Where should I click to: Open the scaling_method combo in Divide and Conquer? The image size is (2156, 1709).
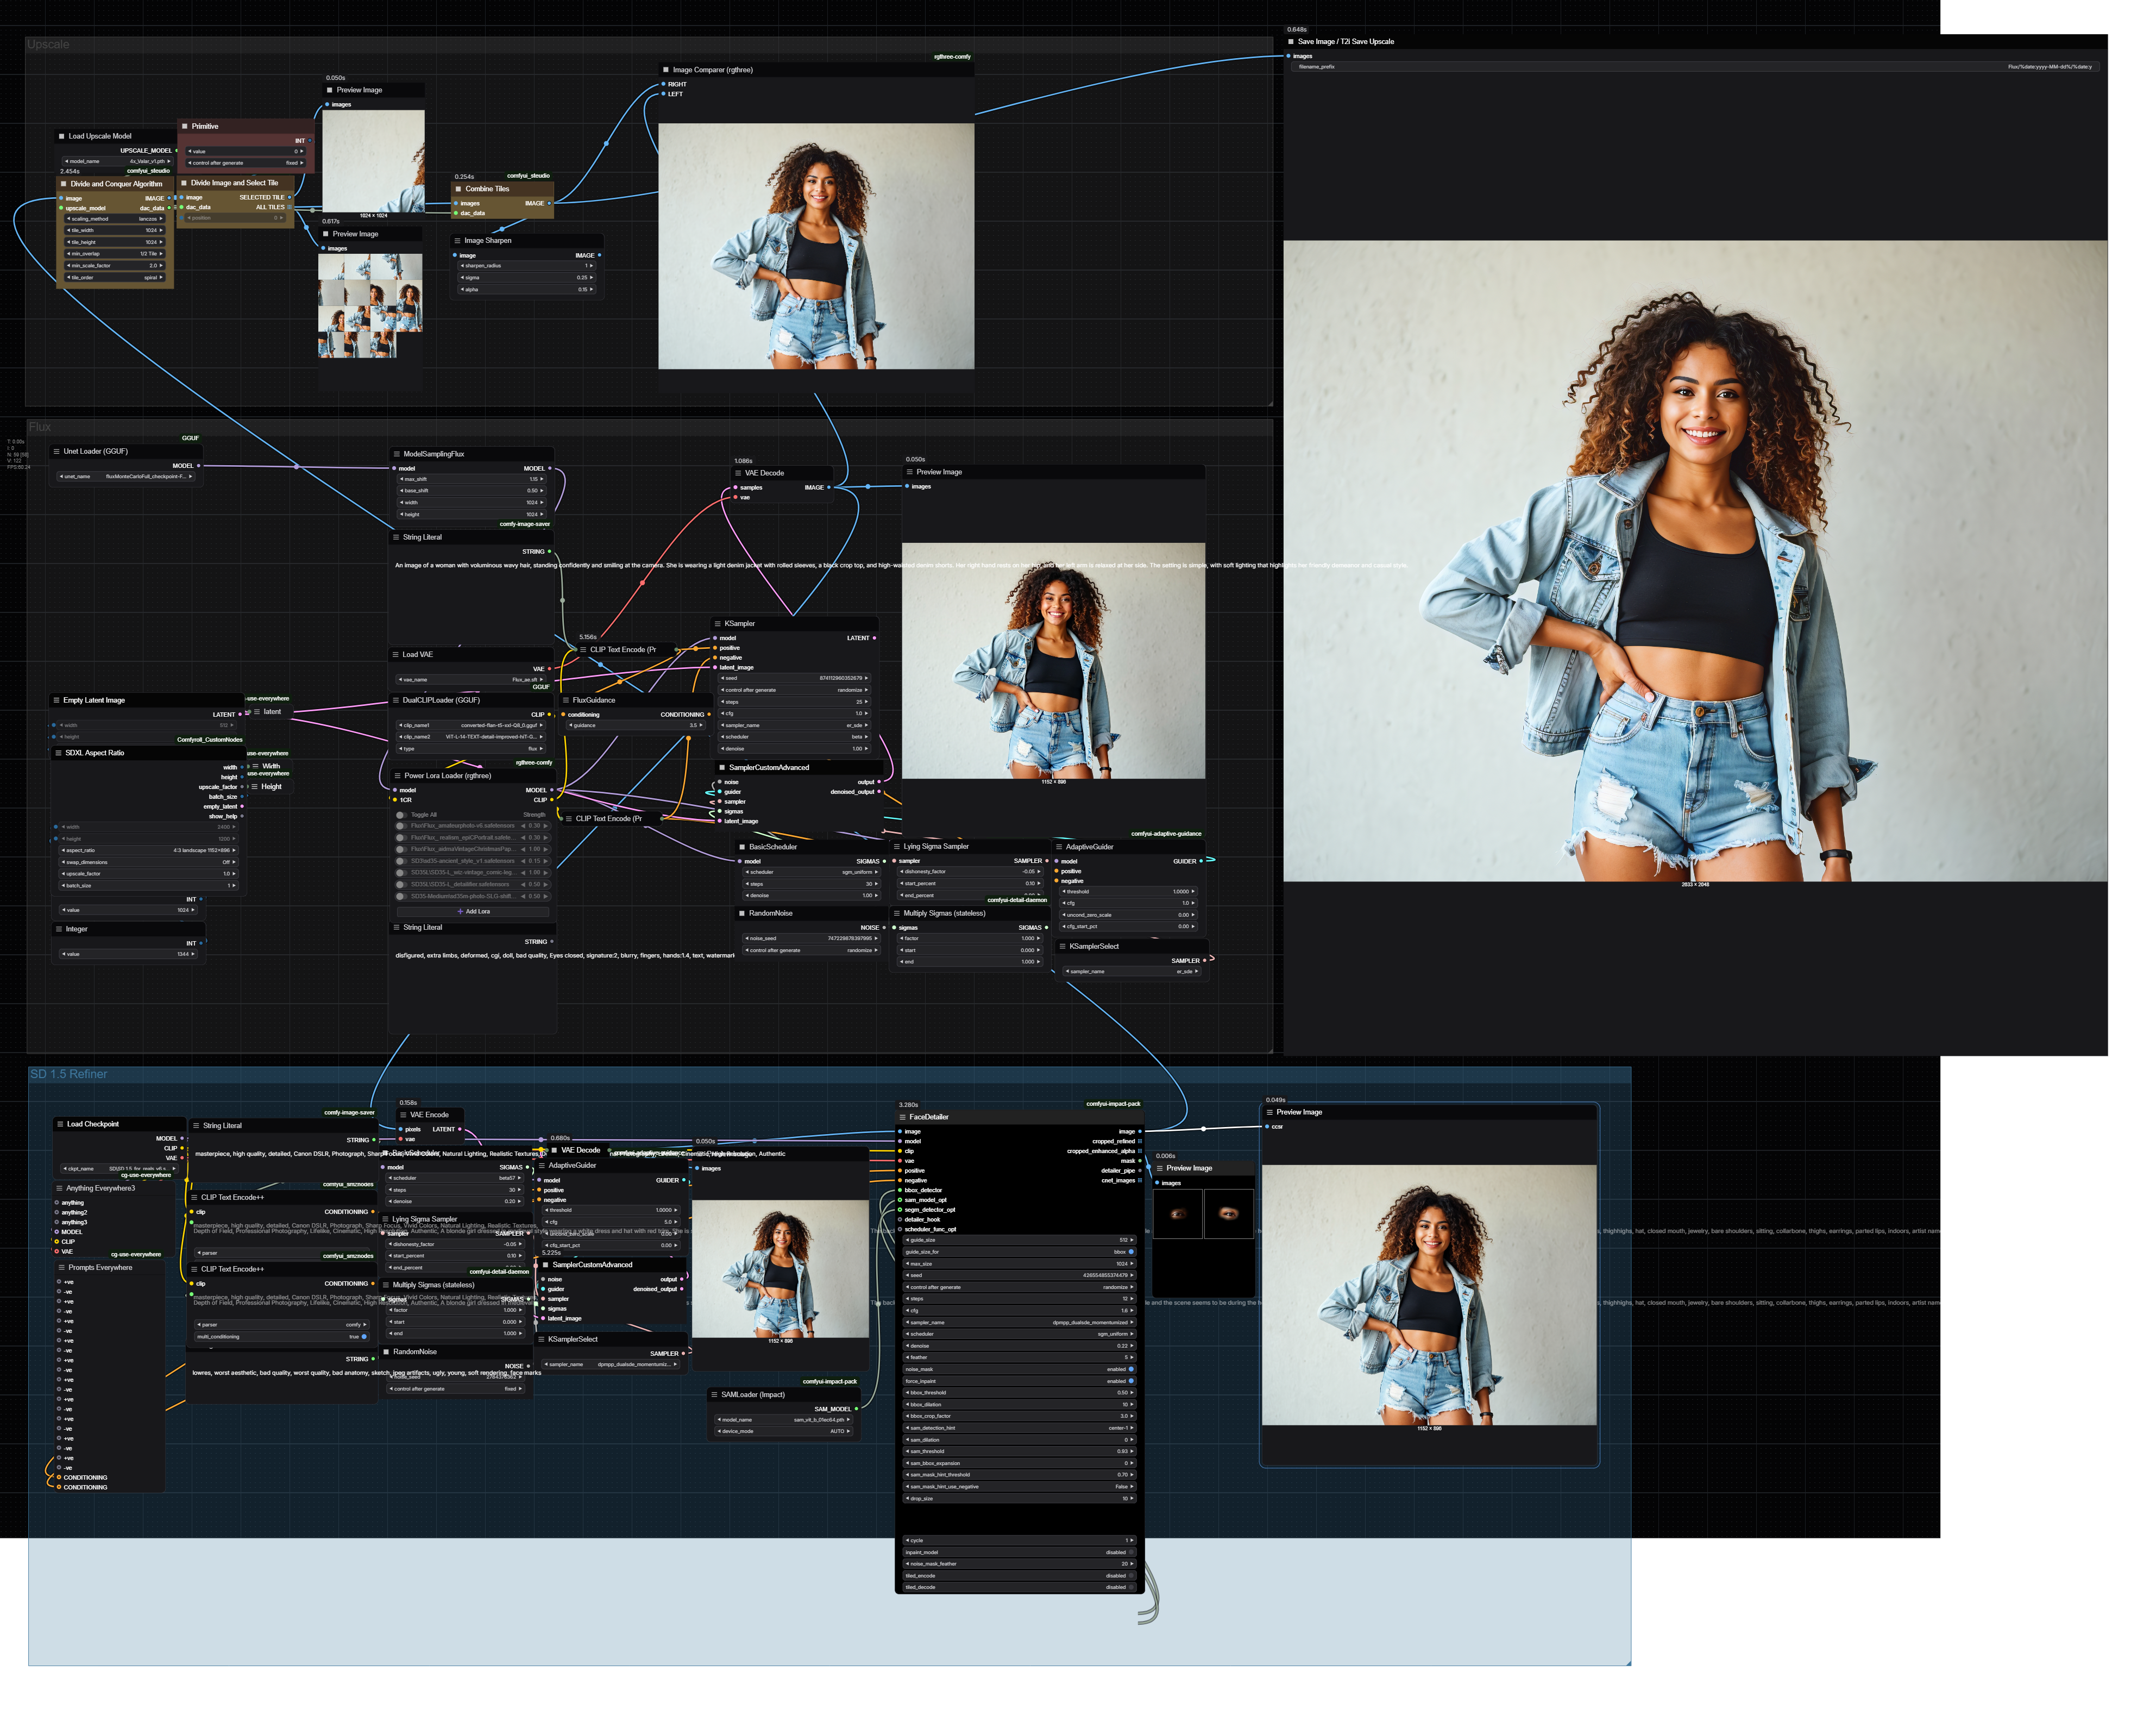point(115,219)
